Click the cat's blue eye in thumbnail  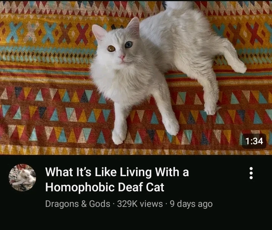(x=128, y=45)
